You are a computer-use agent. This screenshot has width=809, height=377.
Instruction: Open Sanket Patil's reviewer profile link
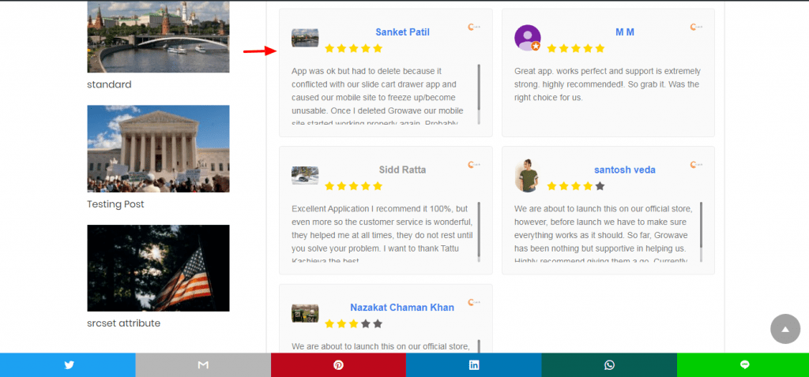pos(402,32)
